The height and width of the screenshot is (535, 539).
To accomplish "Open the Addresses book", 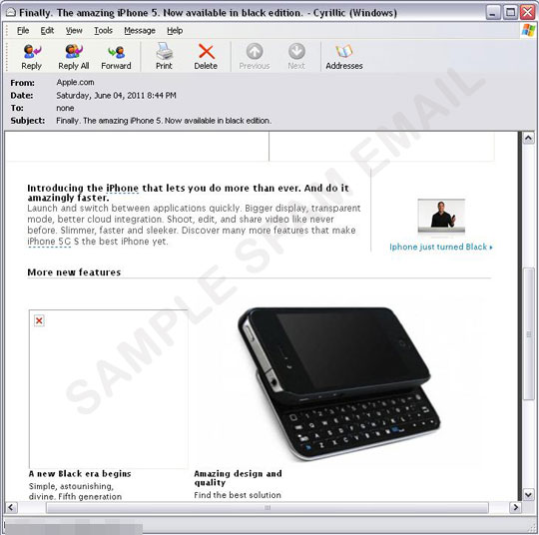I will click(x=344, y=56).
